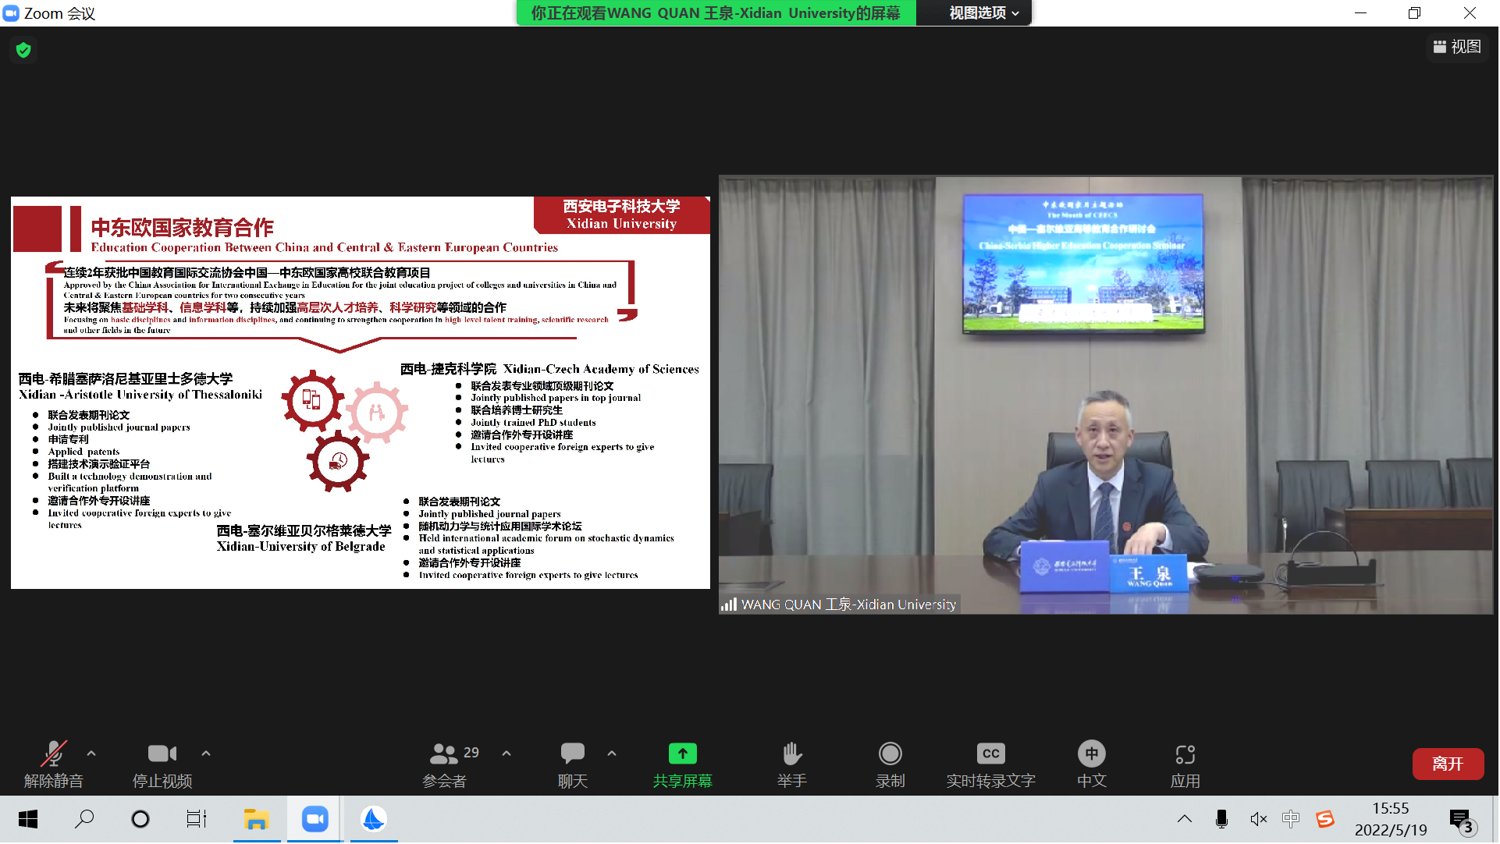Click the microphone tray icon

tap(1221, 819)
